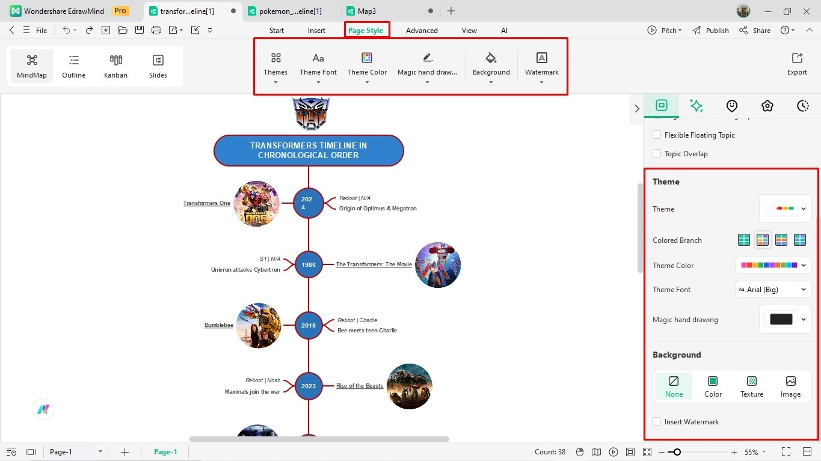
Task: Click the open folder icon
Action: click(x=123, y=30)
